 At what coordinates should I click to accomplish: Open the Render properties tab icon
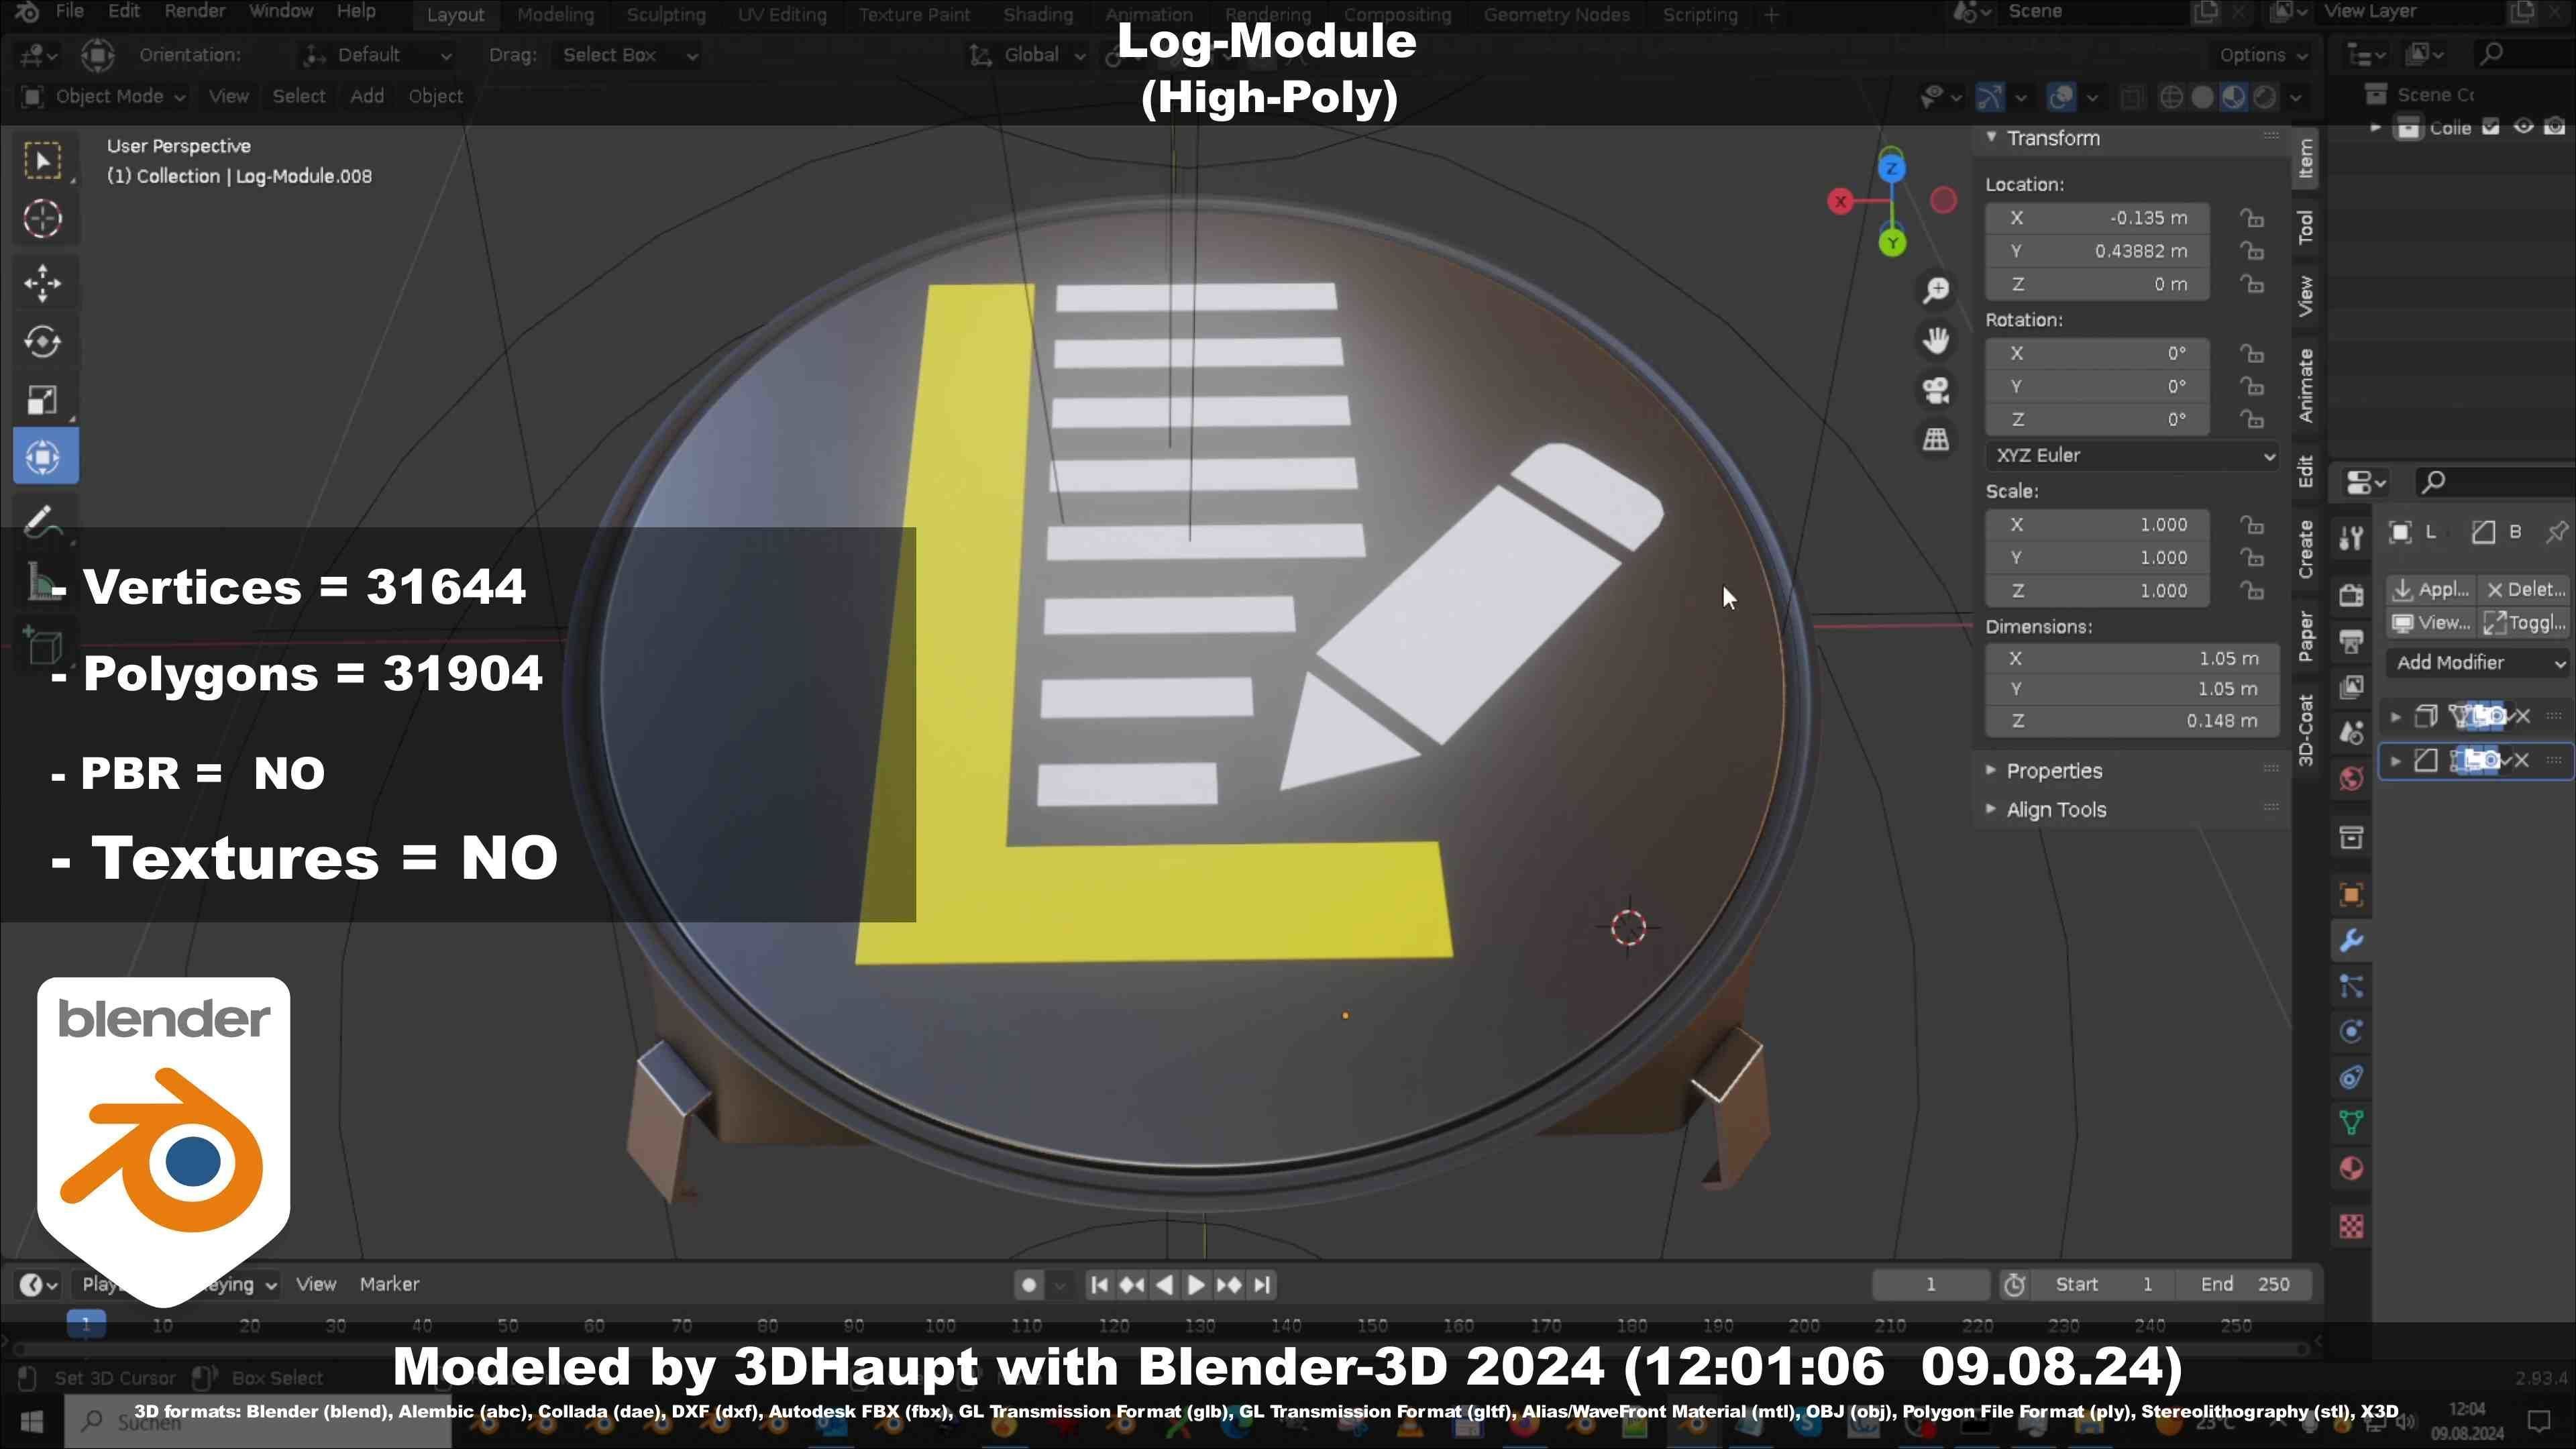tap(2351, 595)
